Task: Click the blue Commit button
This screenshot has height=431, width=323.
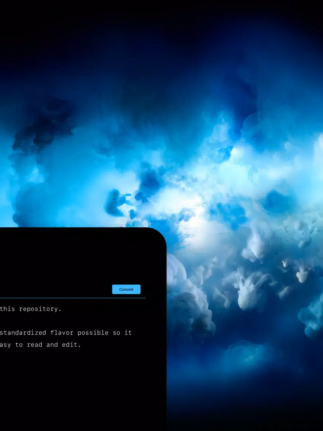Action: 126,289
